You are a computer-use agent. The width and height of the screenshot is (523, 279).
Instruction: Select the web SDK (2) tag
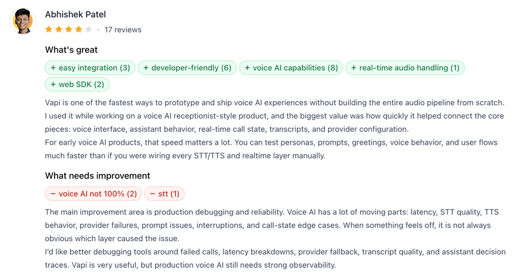pos(77,85)
